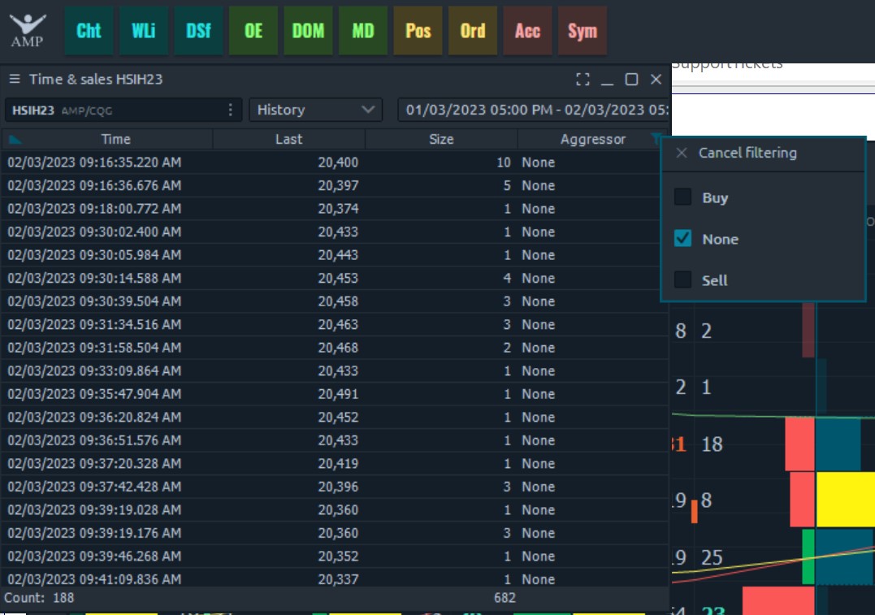Click Last price 20,463 cell
This screenshot has height=615, width=875.
point(338,325)
